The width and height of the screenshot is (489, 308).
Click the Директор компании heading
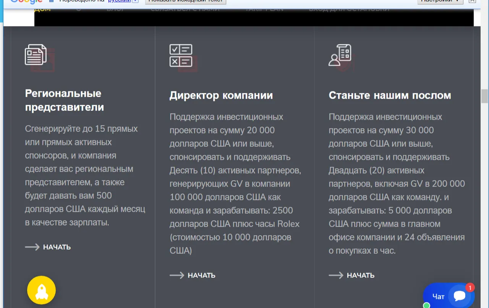(x=221, y=96)
